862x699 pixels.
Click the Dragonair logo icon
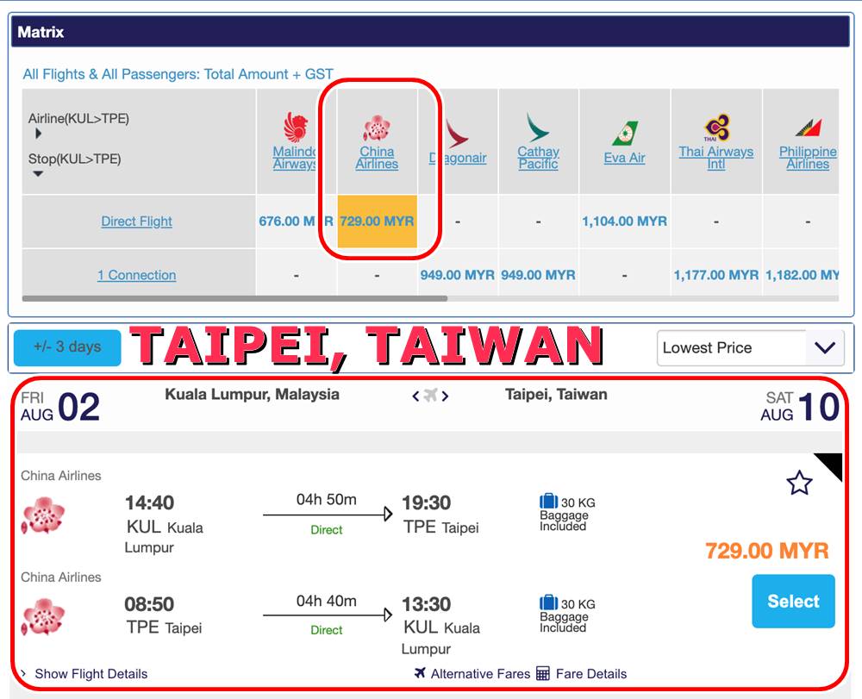(x=457, y=134)
